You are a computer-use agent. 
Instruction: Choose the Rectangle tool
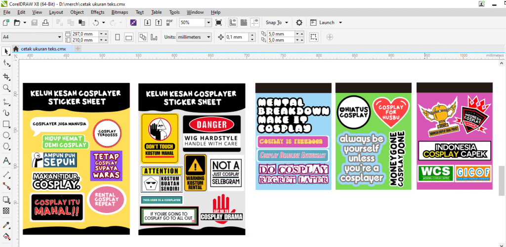[x=6, y=124]
